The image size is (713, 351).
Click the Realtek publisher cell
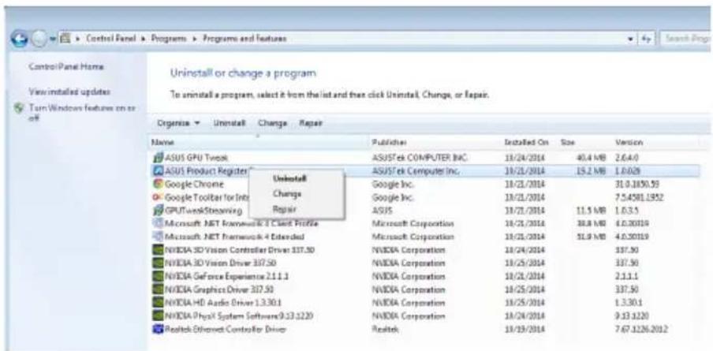click(x=385, y=329)
